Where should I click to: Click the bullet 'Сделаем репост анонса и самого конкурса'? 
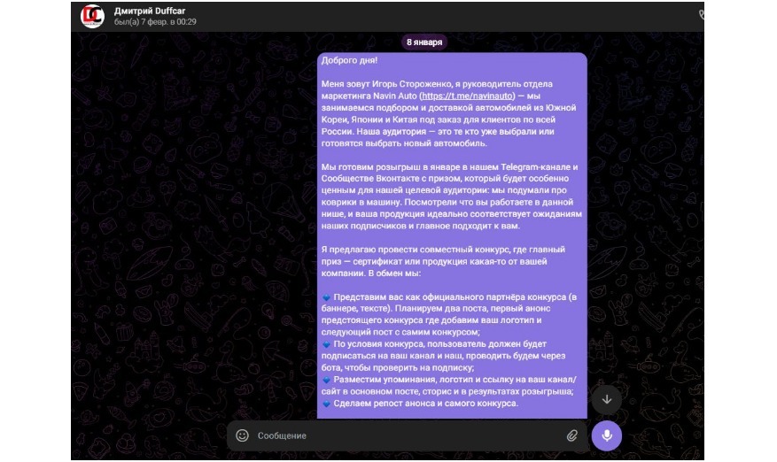[425, 403]
